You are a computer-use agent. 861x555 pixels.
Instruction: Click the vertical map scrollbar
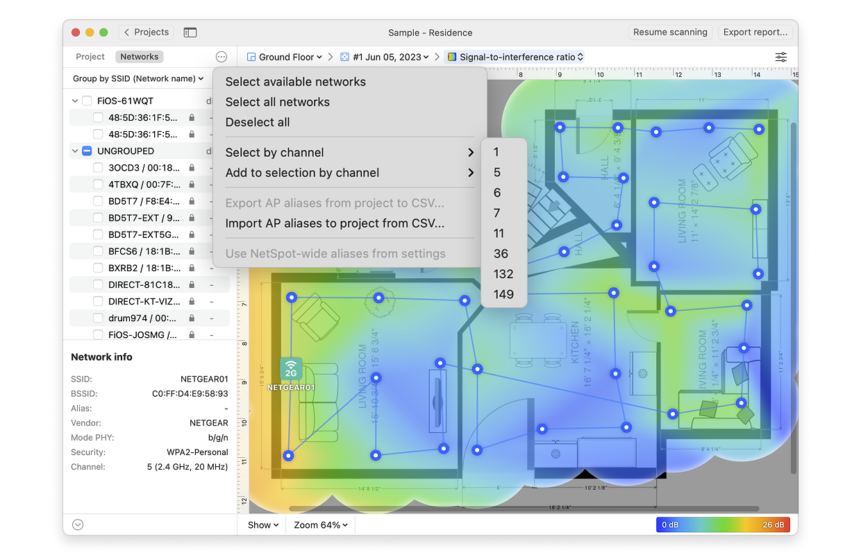coord(794,299)
